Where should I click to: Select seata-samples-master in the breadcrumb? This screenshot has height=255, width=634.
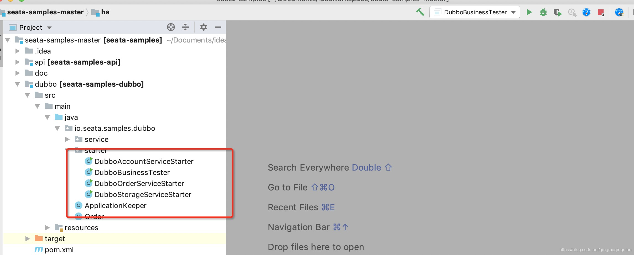[x=45, y=12]
